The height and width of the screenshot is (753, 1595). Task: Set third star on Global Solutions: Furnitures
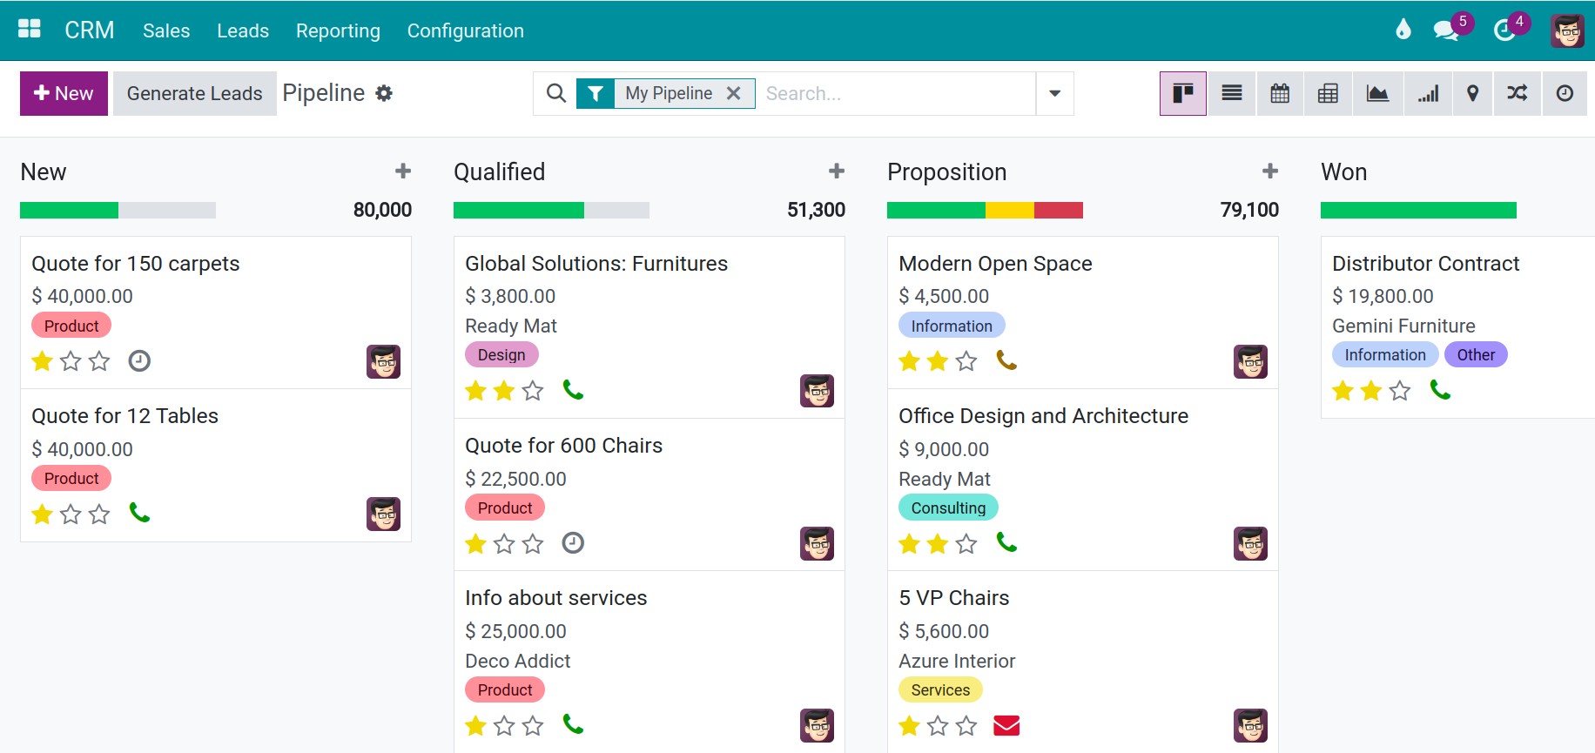(x=533, y=391)
